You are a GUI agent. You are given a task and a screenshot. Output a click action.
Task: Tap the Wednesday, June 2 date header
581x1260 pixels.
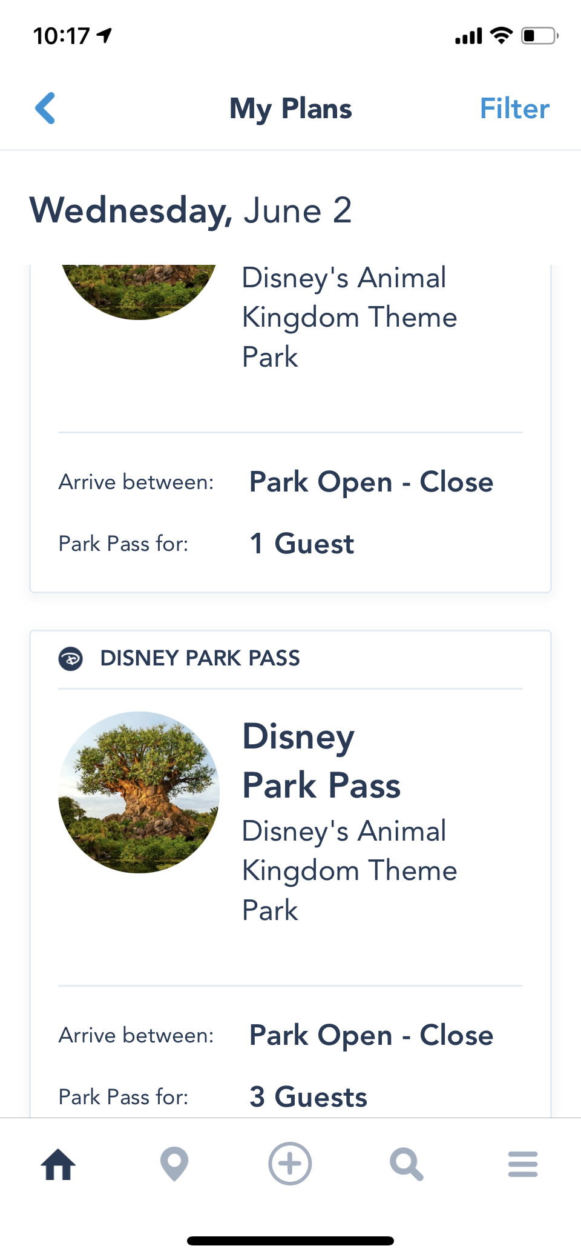point(191,210)
